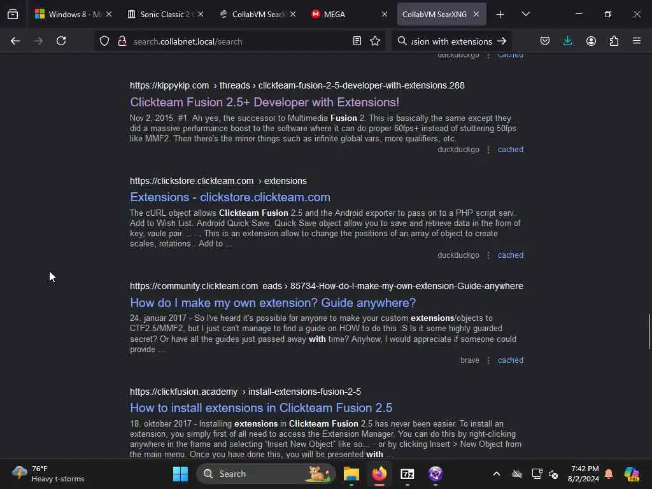The width and height of the screenshot is (652, 489).
Task: Open cached link for clickstore result
Action: [x=511, y=255]
